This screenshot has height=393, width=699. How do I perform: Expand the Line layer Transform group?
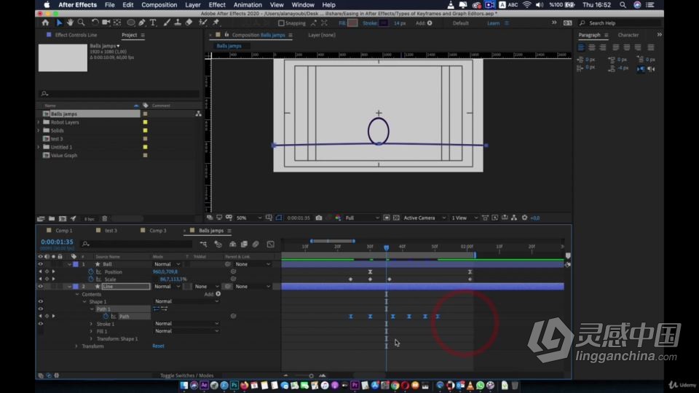click(x=76, y=346)
